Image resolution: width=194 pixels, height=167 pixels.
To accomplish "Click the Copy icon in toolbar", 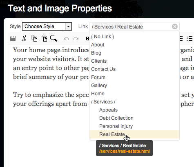I will 34,38.
